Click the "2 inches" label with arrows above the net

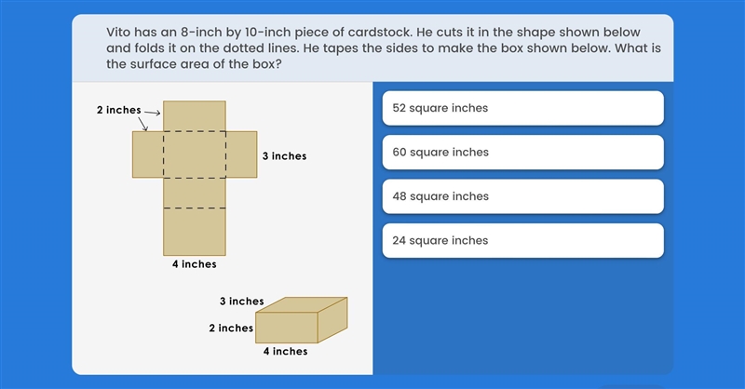coord(119,110)
